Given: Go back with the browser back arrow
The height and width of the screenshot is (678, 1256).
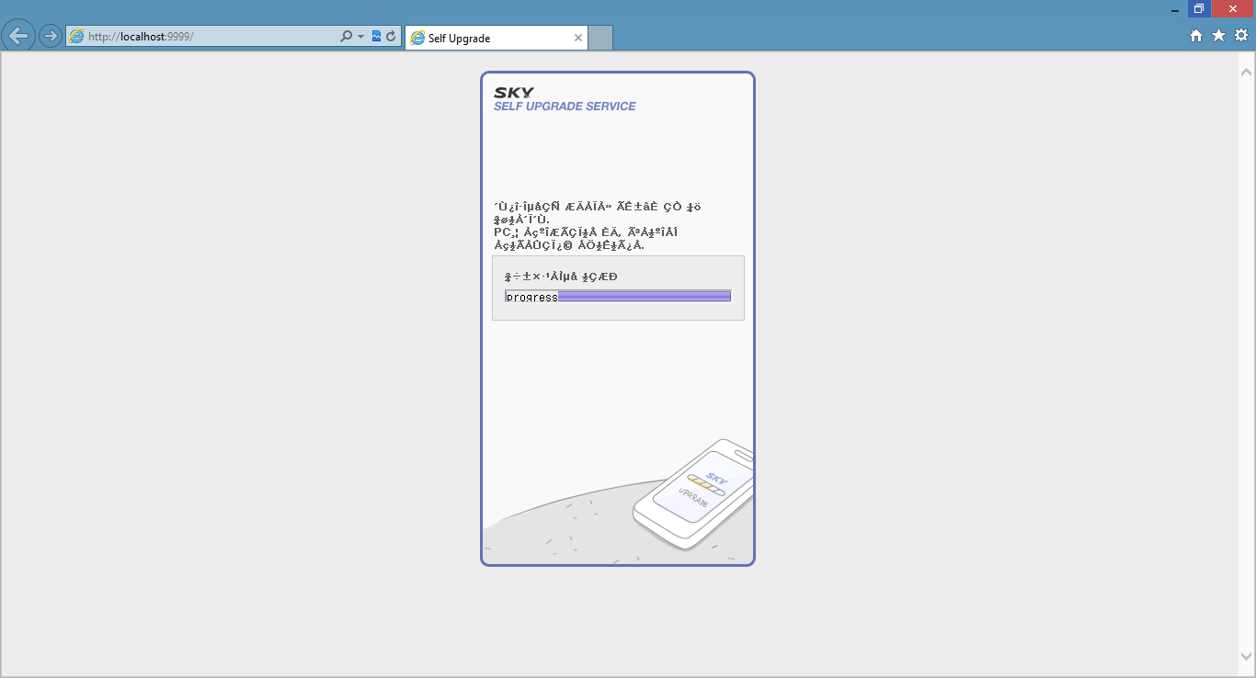Looking at the screenshot, I should (18, 37).
